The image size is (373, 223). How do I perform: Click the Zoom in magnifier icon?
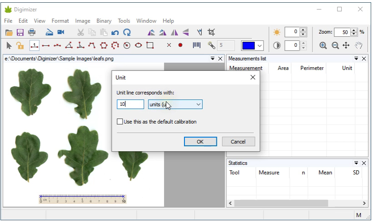(323, 45)
